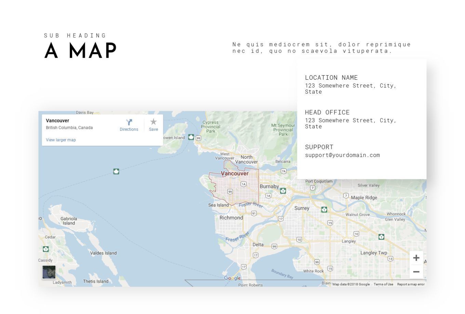Viewport: 465px width, 314px height.
Task: Click the Highway 99 shield in Vancouver
Action: pos(230,192)
